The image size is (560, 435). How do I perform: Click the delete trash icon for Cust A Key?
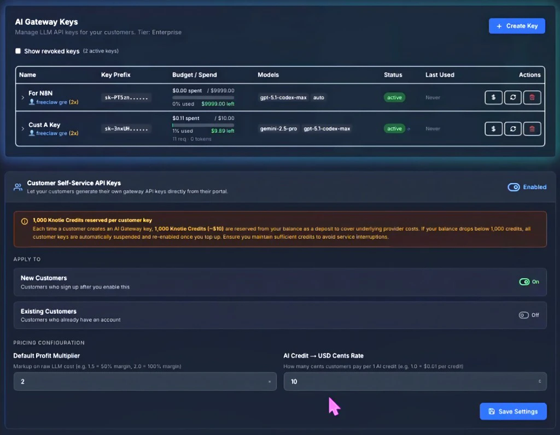[532, 128]
